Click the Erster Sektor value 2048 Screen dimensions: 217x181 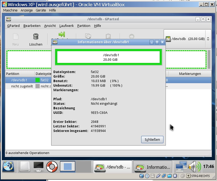95,122
